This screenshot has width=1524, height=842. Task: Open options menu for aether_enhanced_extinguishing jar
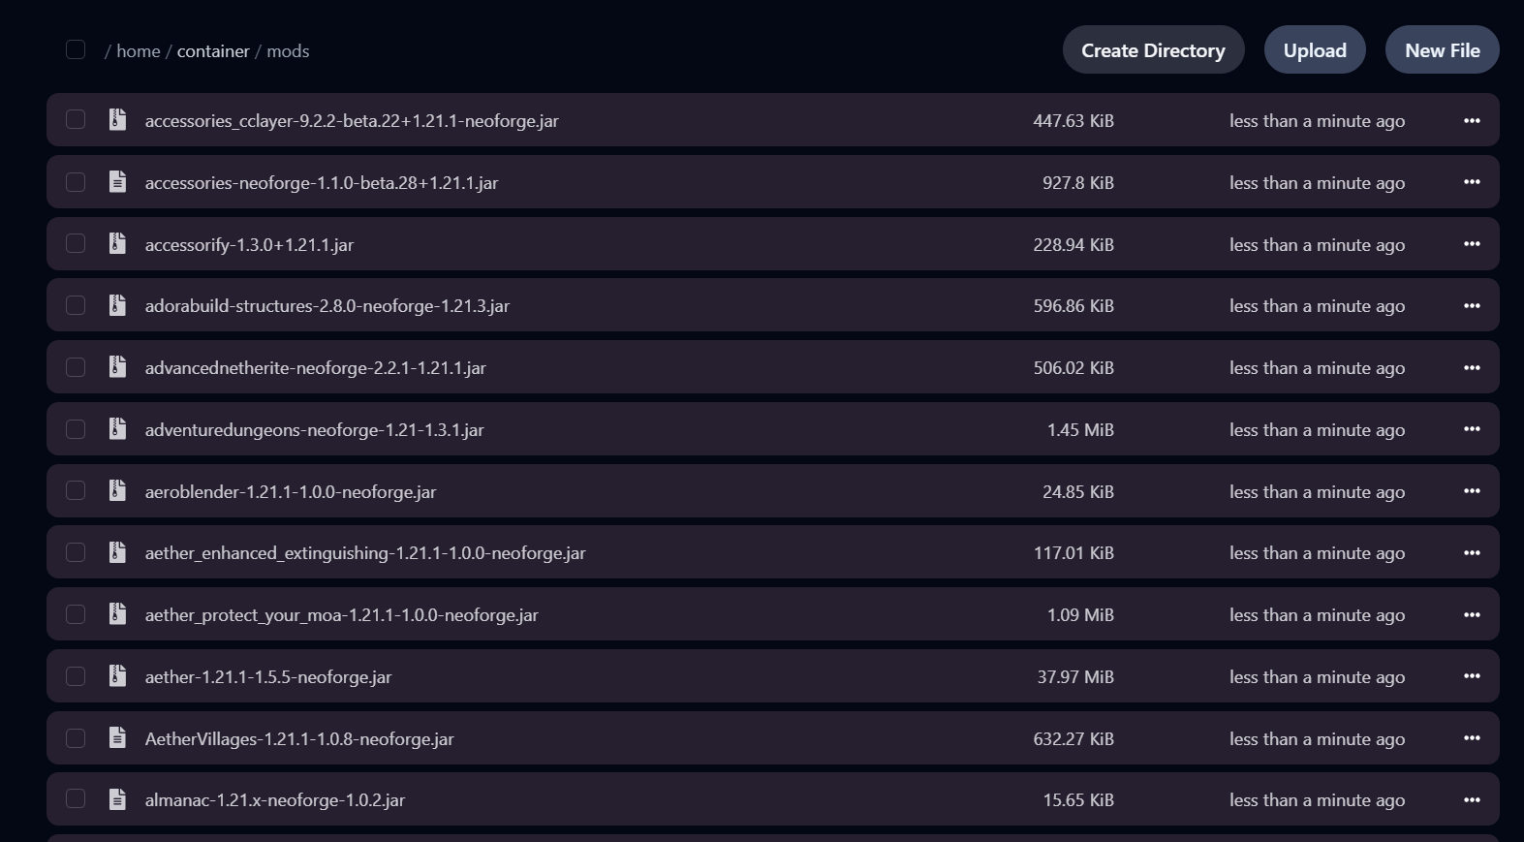[1472, 552]
